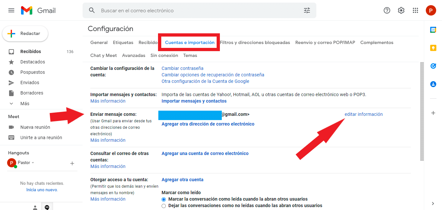Open advanced search filter options
The image size is (442, 210).
pos(307,10)
